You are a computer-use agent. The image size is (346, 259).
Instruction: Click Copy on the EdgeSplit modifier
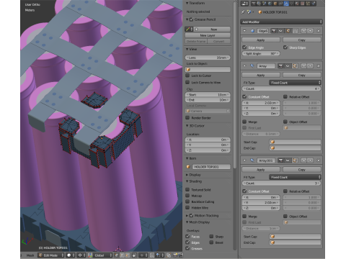[x=302, y=40]
